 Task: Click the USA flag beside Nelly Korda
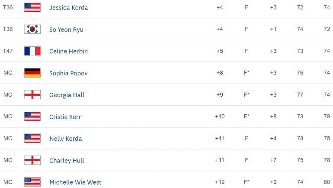[32, 138]
